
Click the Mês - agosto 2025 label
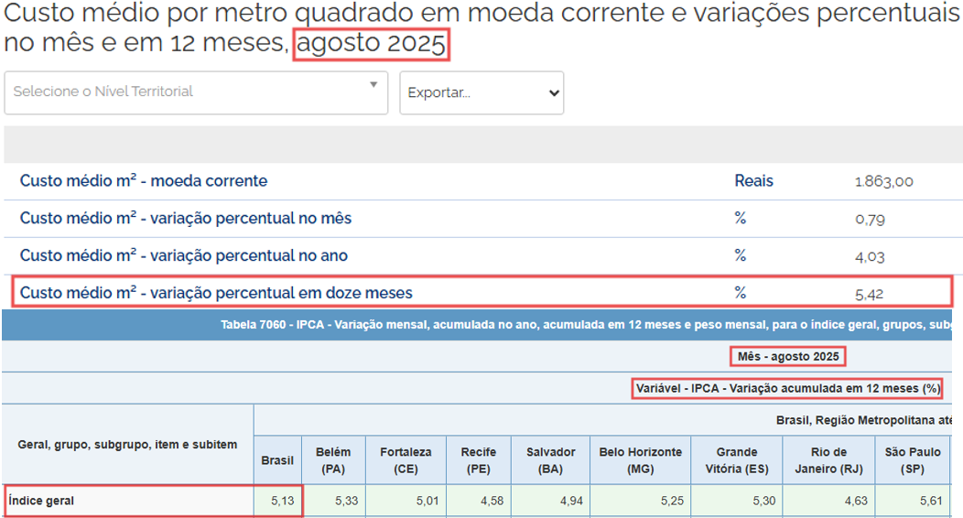point(787,356)
